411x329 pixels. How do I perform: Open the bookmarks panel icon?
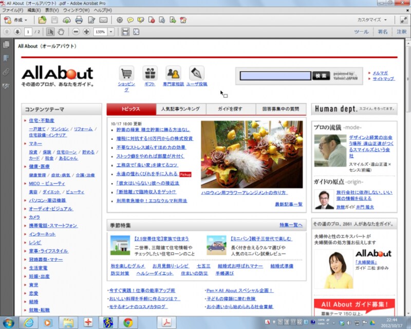point(6,58)
